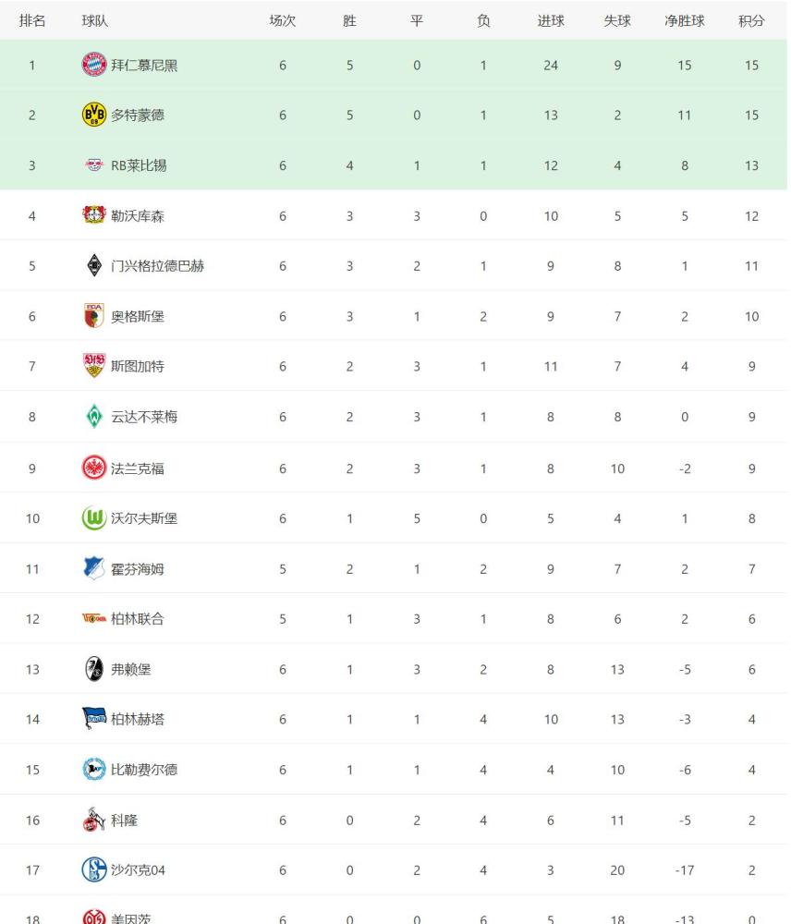
Task: Open the 科隆 team name link
Action: click(x=124, y=820)
